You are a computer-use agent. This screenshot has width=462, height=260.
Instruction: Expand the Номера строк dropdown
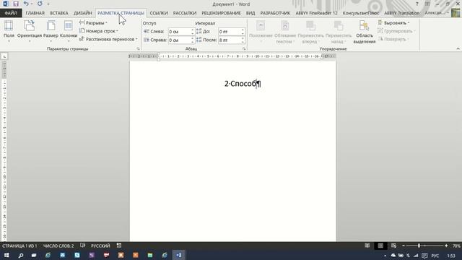[99, 30]
